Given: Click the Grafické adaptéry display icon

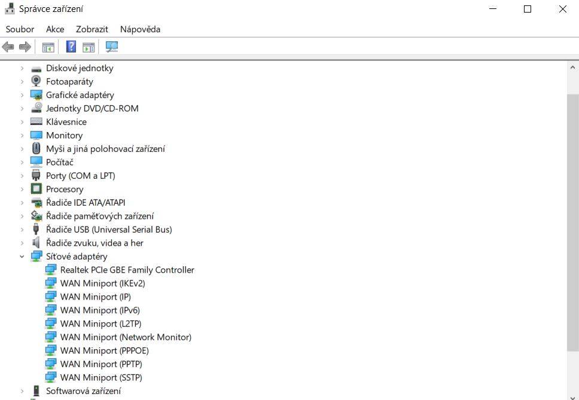Looking at the screenshot, I should pos(36,95).
